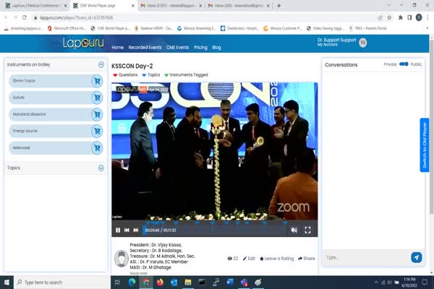
Task: Open Firefox from taskbar
Action: [x=160, y=282]
